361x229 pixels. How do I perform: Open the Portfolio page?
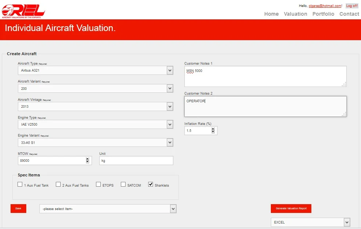pyautogui.click(x=323, y=14)
